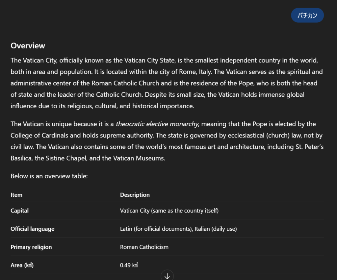
Task: Click the 0.49 ㎢ area value
Action: point(129,265)
